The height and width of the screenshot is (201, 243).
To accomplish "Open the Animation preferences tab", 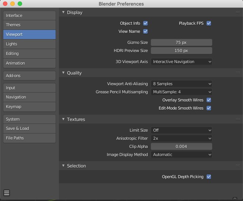I will (x=29, y=63).
